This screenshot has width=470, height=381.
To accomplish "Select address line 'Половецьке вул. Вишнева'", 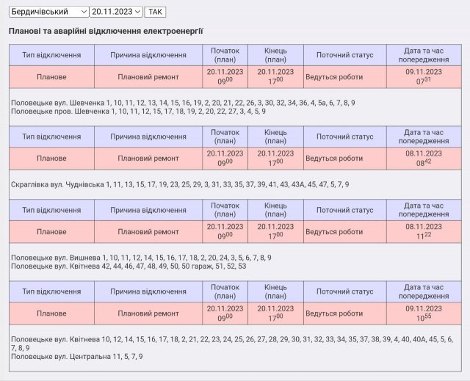I will tap(141, 258).
